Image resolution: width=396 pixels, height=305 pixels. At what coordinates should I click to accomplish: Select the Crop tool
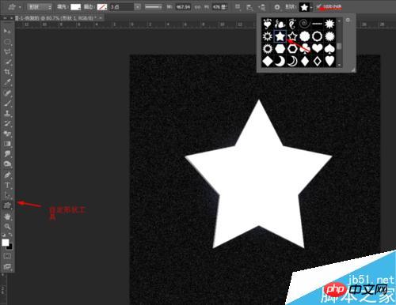point(7,72)
